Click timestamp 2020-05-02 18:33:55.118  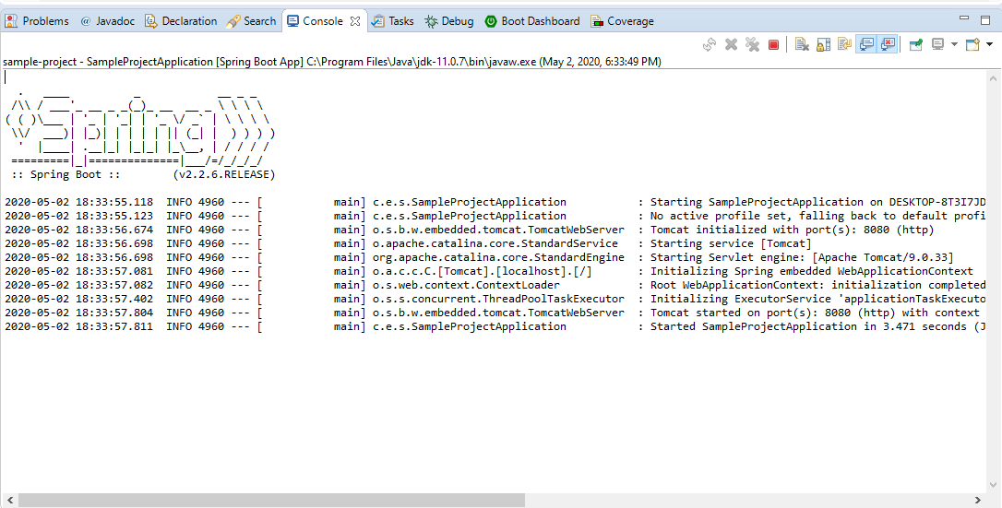click(78, 202)
